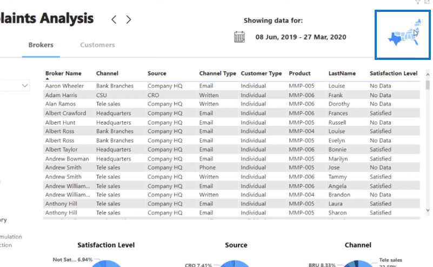Image resolution: width=433 pixels, height=267 pixels.
Task: Expand the dropdown chevron at left
Action: (24, 86)
